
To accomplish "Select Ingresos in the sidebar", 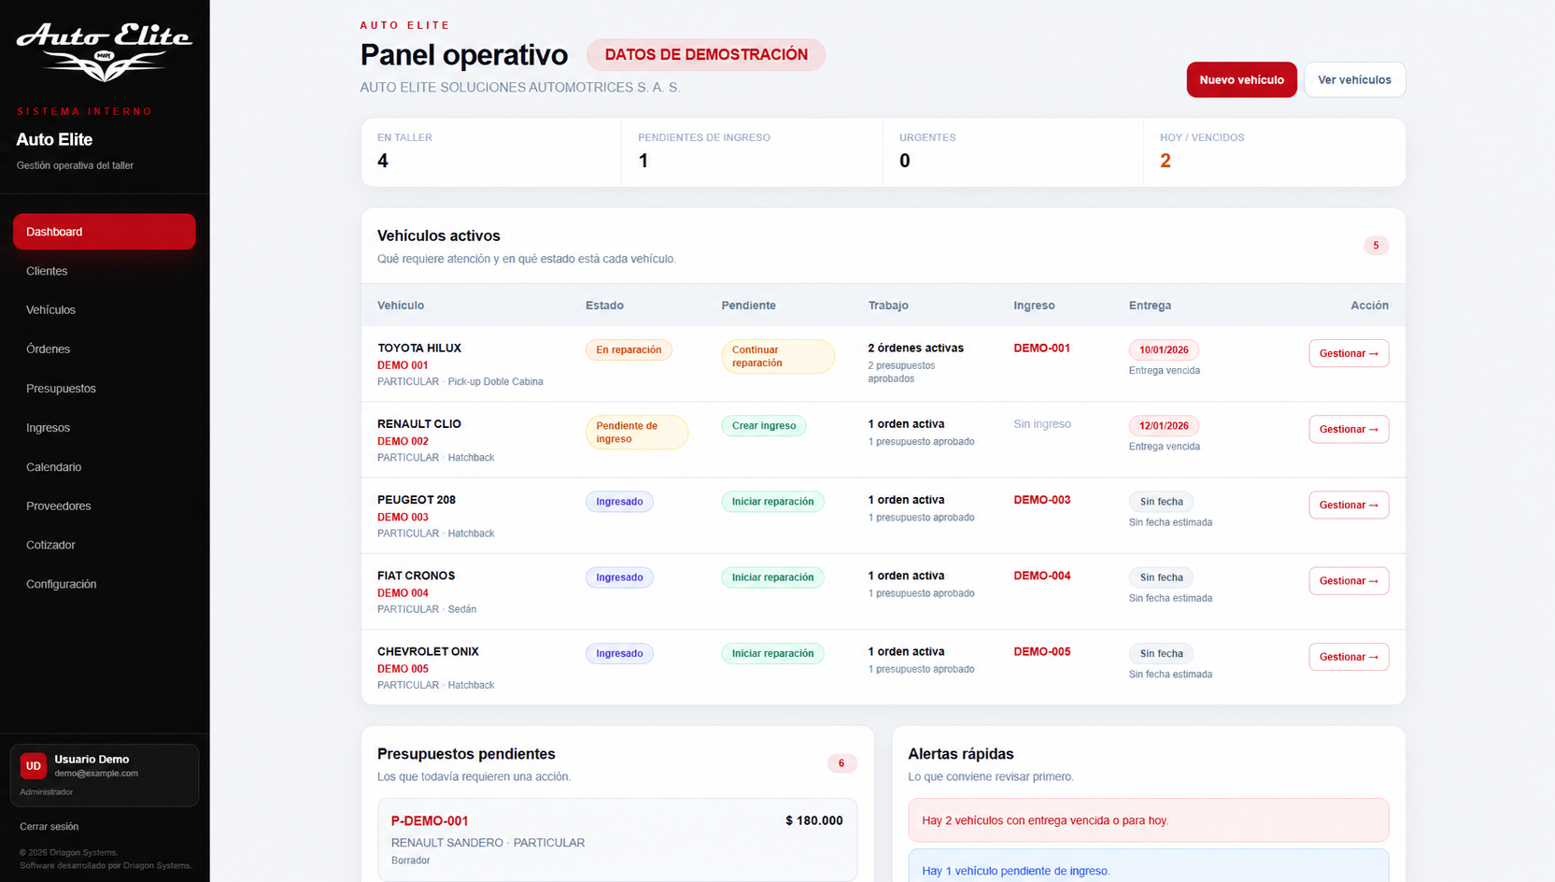I will pyautogui.click(x=48, y=428).
